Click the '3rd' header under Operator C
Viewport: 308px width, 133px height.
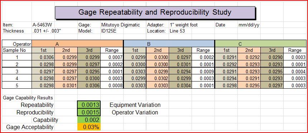pyautogui.click(x=272, y=50)
